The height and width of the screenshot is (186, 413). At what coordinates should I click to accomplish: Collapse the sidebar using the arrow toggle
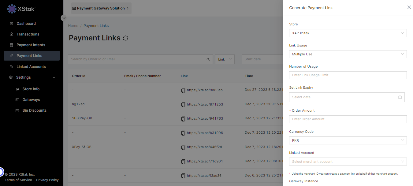[64, 18]
